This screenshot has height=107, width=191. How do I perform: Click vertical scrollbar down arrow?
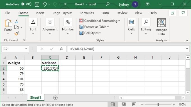(188, 92)
